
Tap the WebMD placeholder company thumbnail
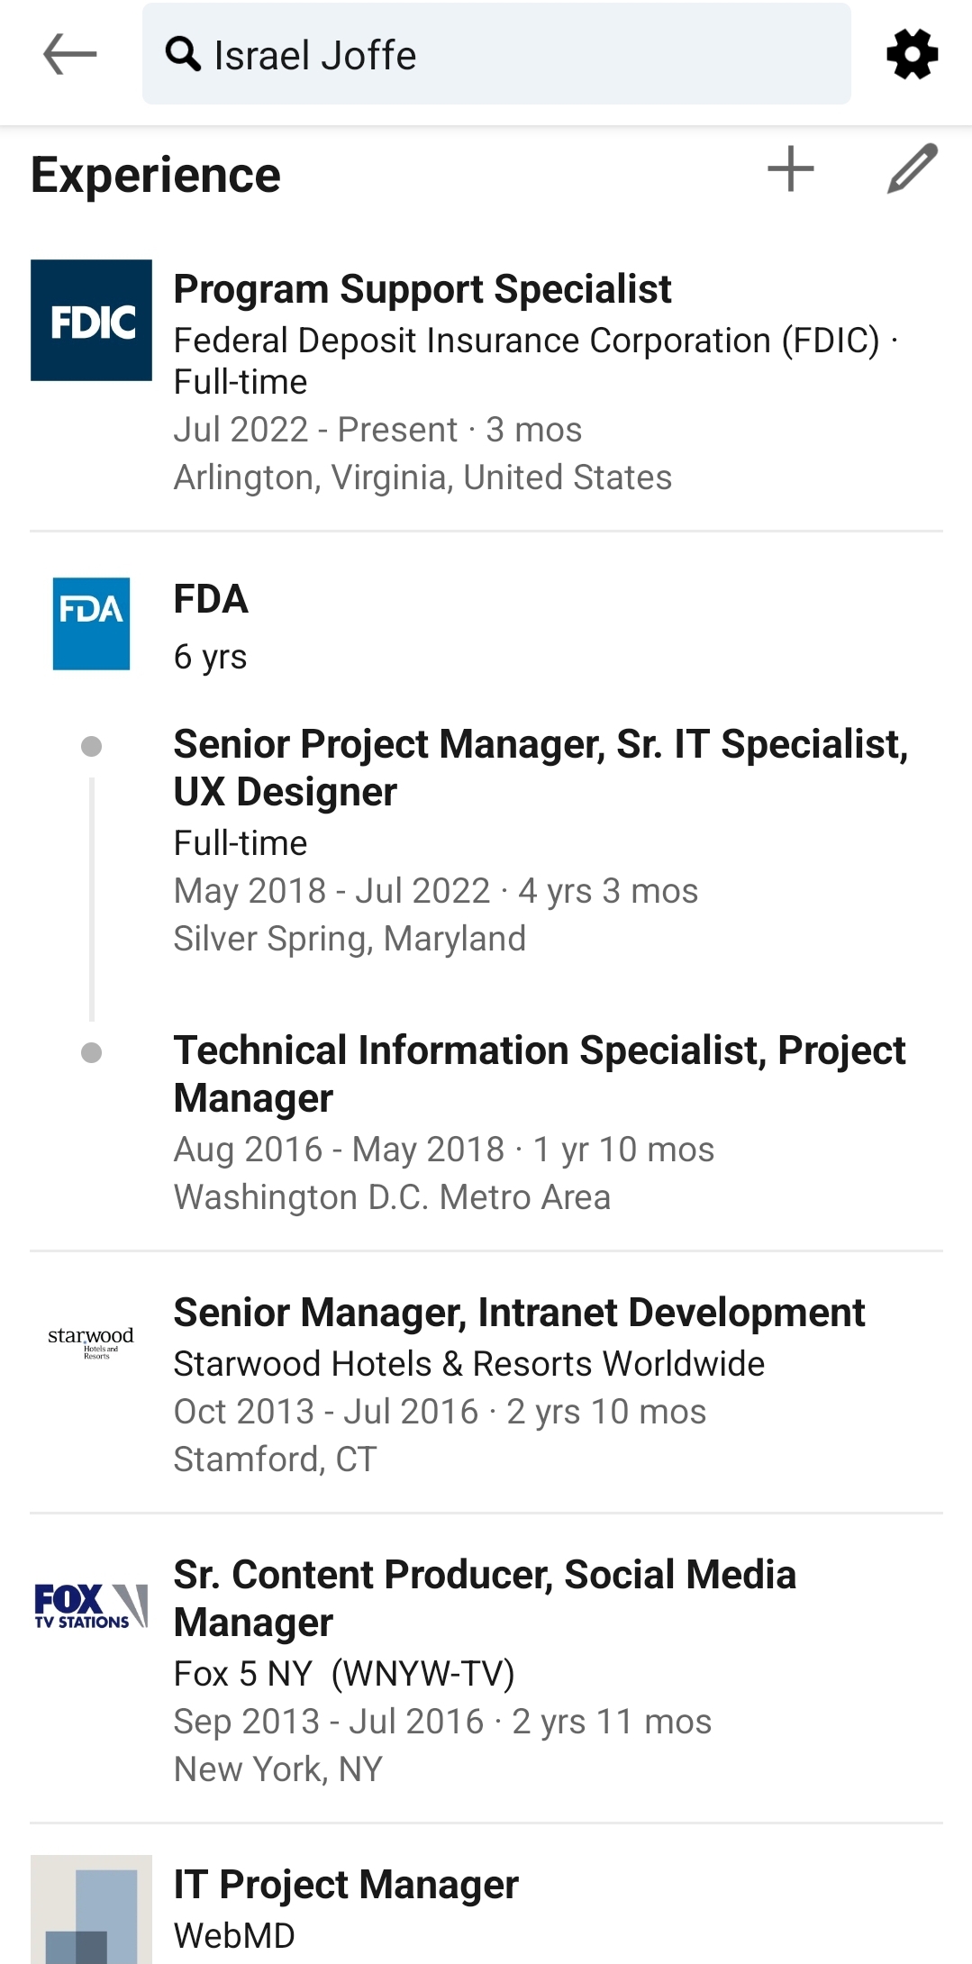(91, 1910)
